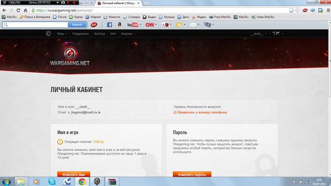The height and width of the screenshot is (186, 331).
Task: Open the region map selector dropdown
Action: tap(278, 34)
